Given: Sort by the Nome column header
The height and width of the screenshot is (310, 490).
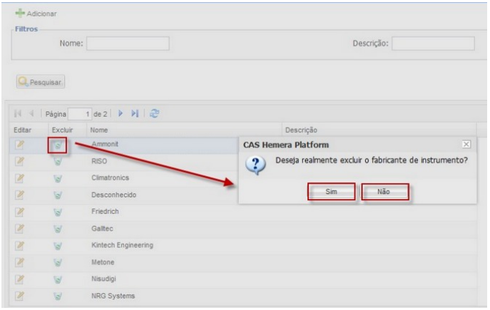Looking at the screenshot, I should pos(98,130).
